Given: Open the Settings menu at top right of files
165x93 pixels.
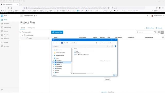Looking at the screenshot, I should 159,28.
